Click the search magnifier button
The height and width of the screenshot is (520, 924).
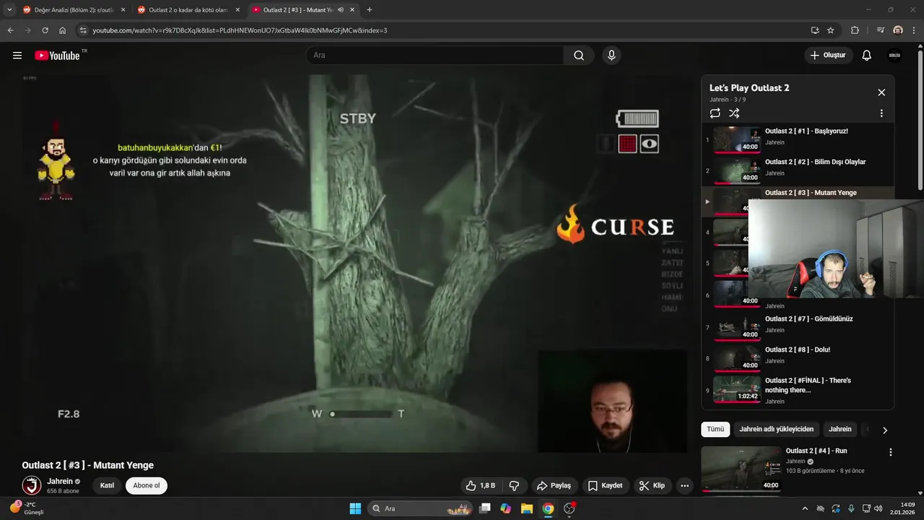coord(579,56)
